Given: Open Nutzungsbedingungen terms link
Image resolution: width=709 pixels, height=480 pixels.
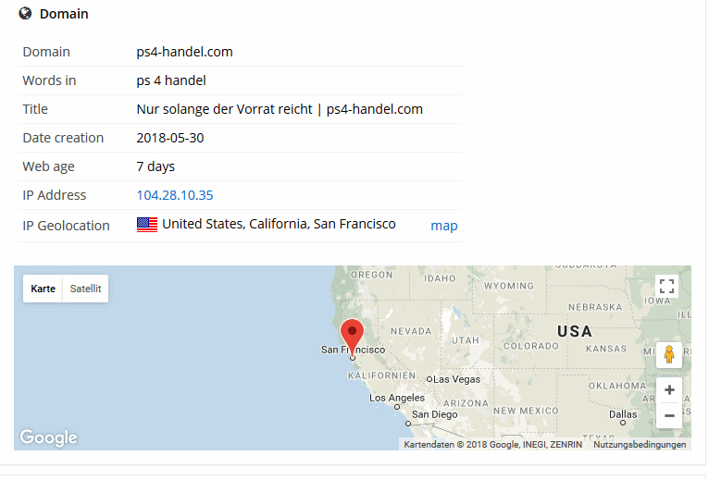Looking at the screenshot, I should point(640,444).
